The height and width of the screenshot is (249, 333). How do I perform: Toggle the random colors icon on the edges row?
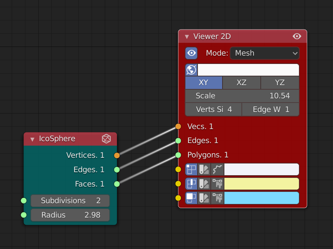click(x=204, y=184)
